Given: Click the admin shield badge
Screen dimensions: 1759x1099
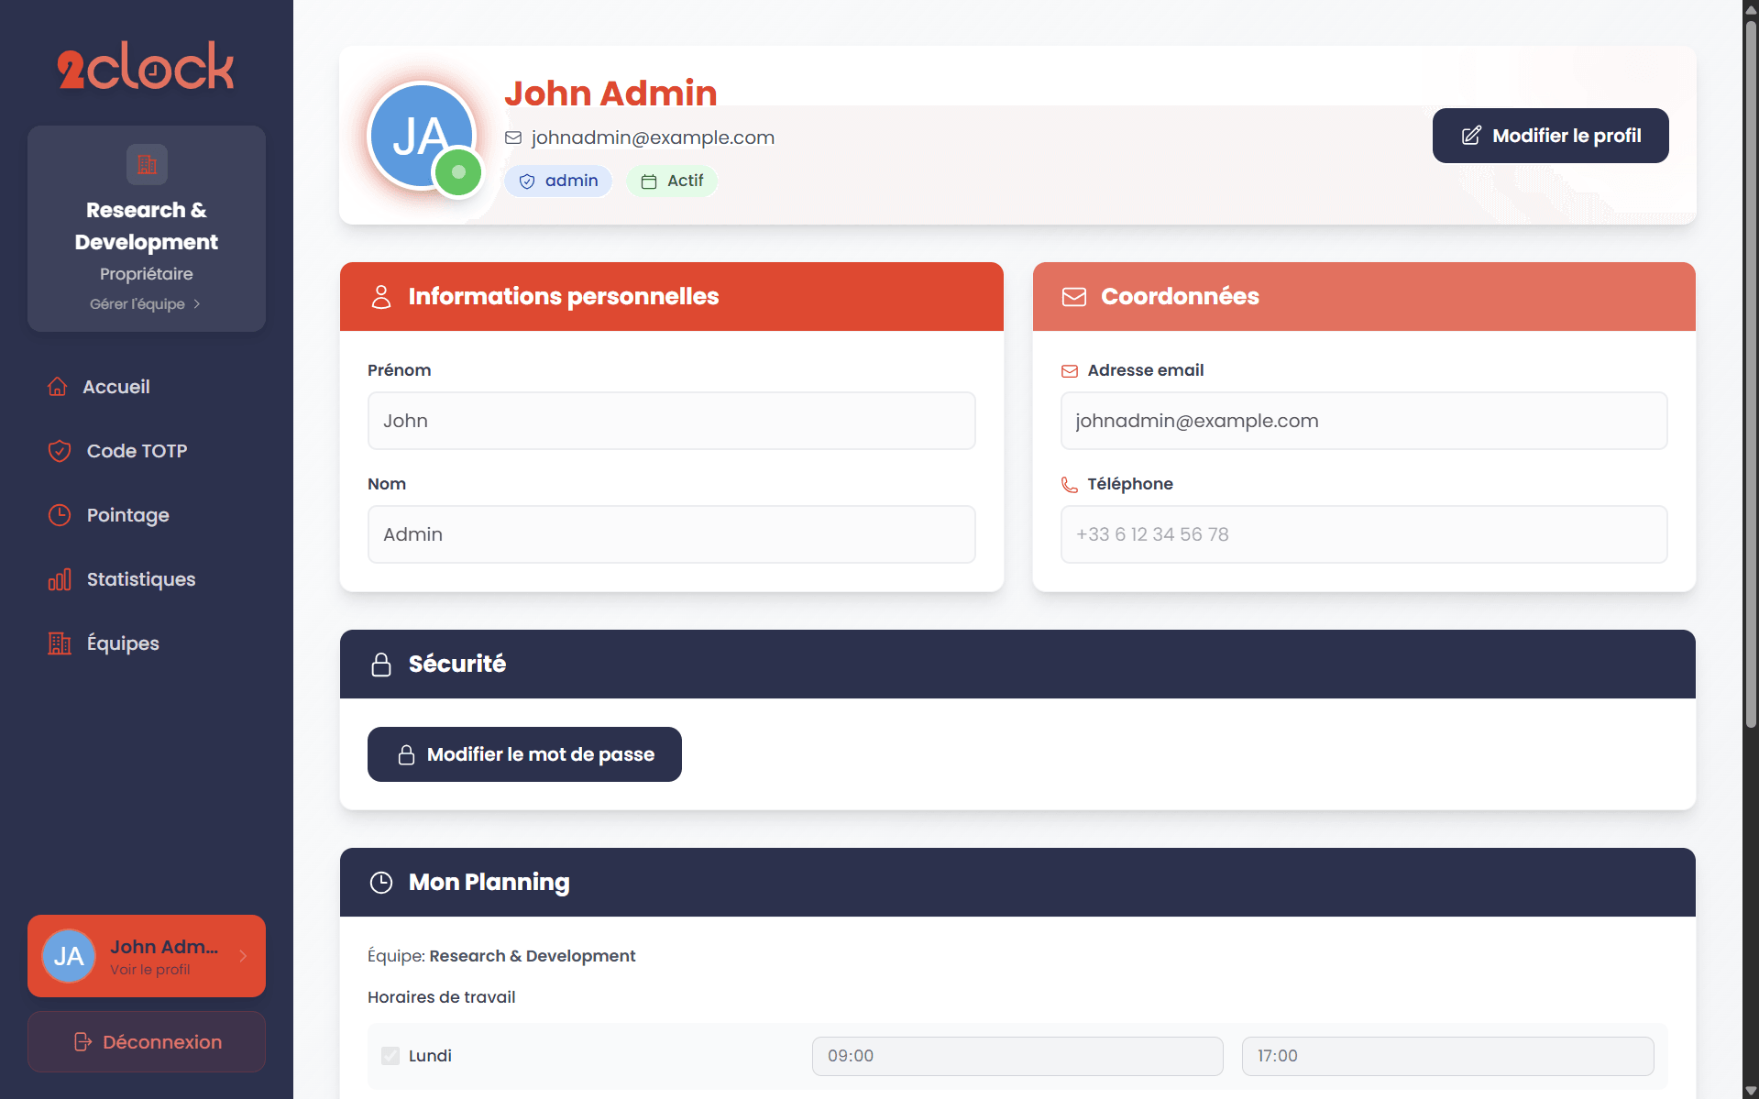Looking at the screenshot, I should tap(558, 181).
